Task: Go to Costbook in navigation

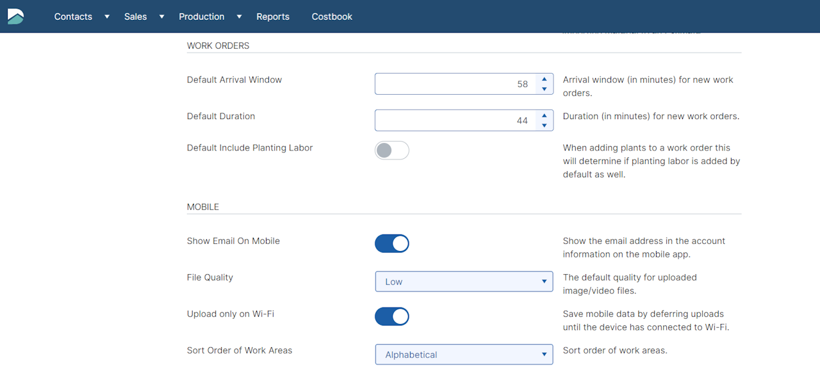Action: [x=332, y=17]
